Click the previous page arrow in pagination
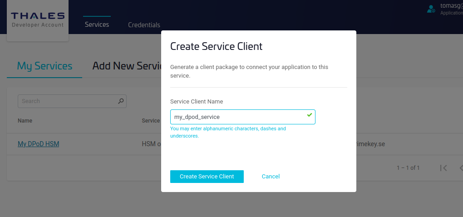 (460, 168)
